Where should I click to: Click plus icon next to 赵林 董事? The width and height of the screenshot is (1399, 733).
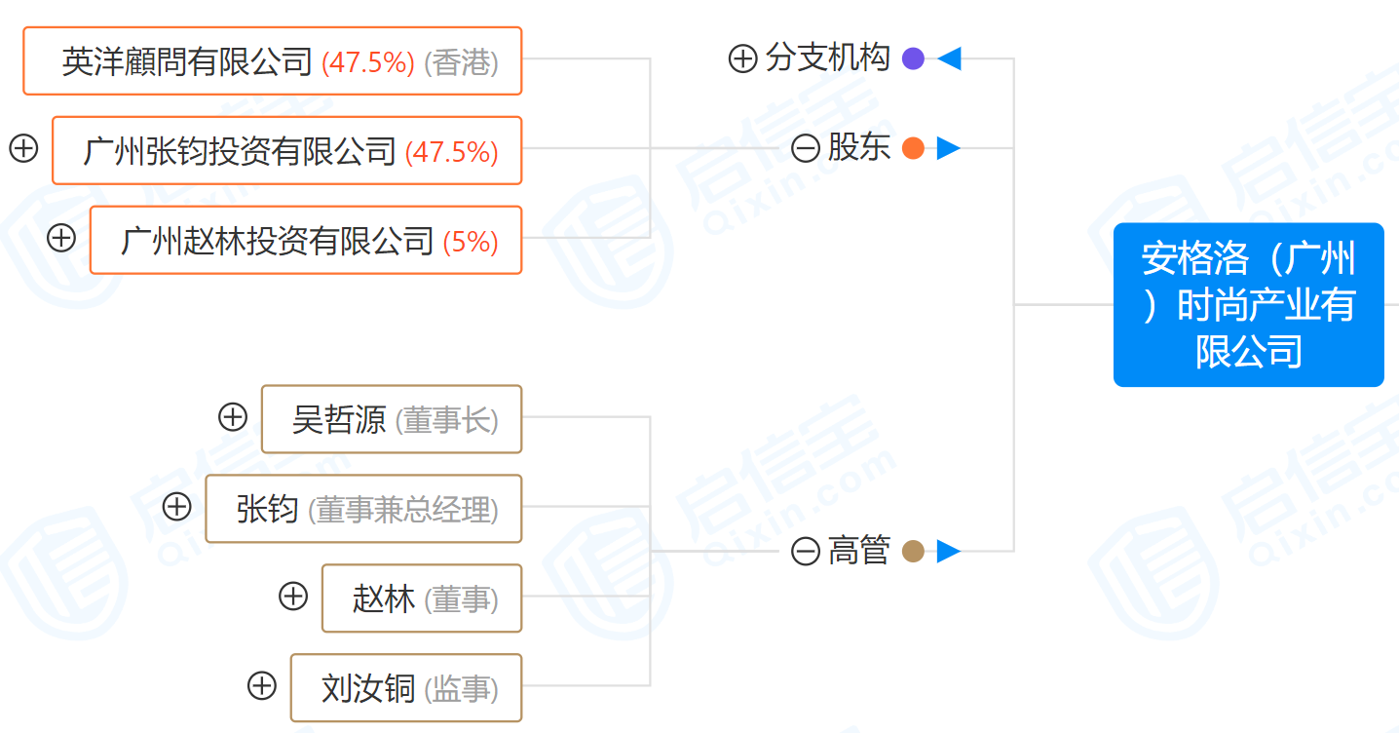point(293,596)
